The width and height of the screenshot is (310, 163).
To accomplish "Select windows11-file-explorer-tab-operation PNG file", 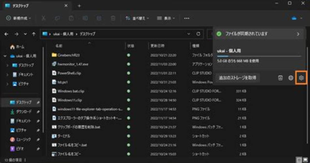I will [x=90, y=109].
